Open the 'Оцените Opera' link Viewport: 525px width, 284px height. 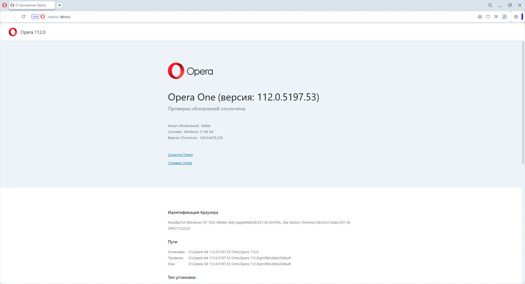coord(180,155)
